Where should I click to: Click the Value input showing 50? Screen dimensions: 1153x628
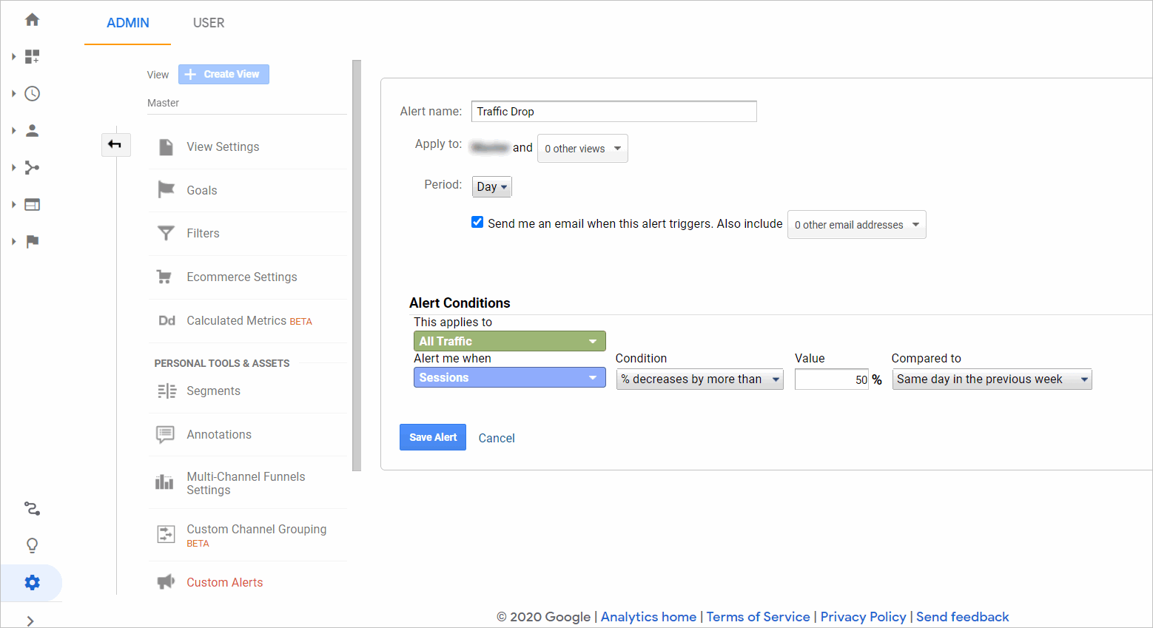pyautogui.click(x=831, y=379)
